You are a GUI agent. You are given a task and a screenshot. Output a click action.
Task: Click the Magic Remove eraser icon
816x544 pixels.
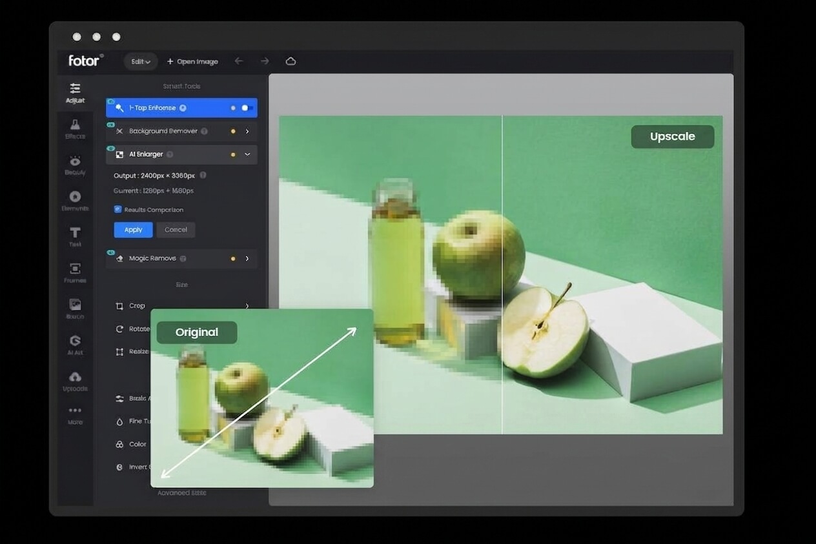(x=119, y=258)
